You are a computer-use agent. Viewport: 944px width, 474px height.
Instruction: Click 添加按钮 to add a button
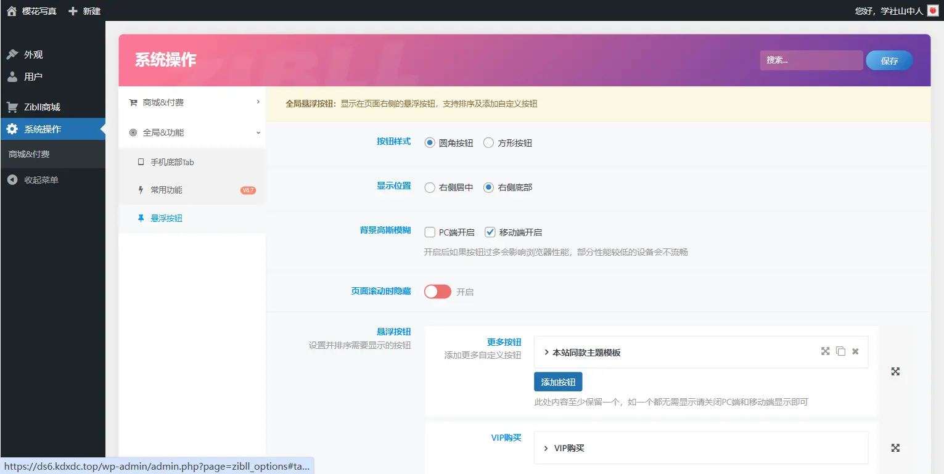tap(557, 382)
